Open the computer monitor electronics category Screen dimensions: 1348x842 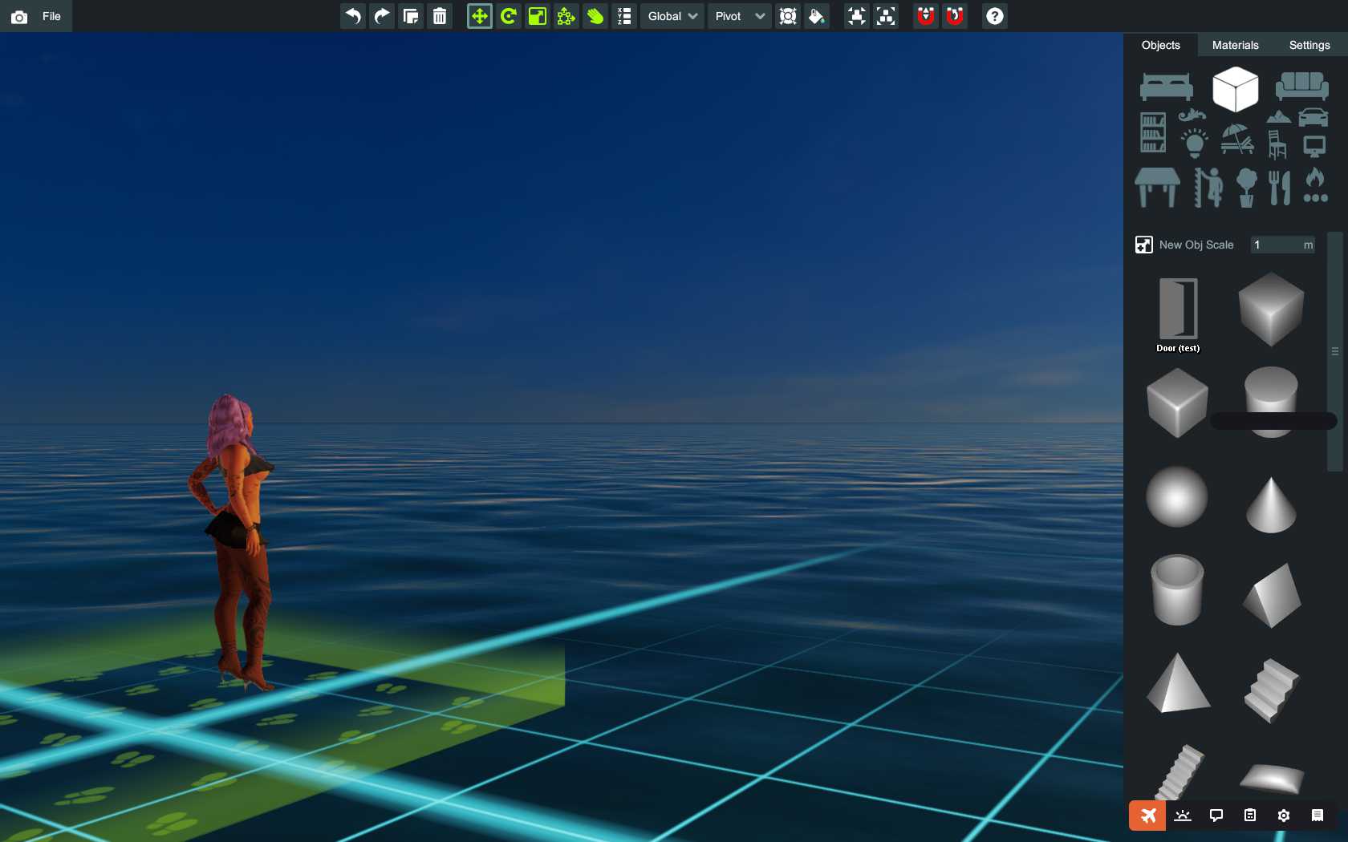click(1314, 146)
